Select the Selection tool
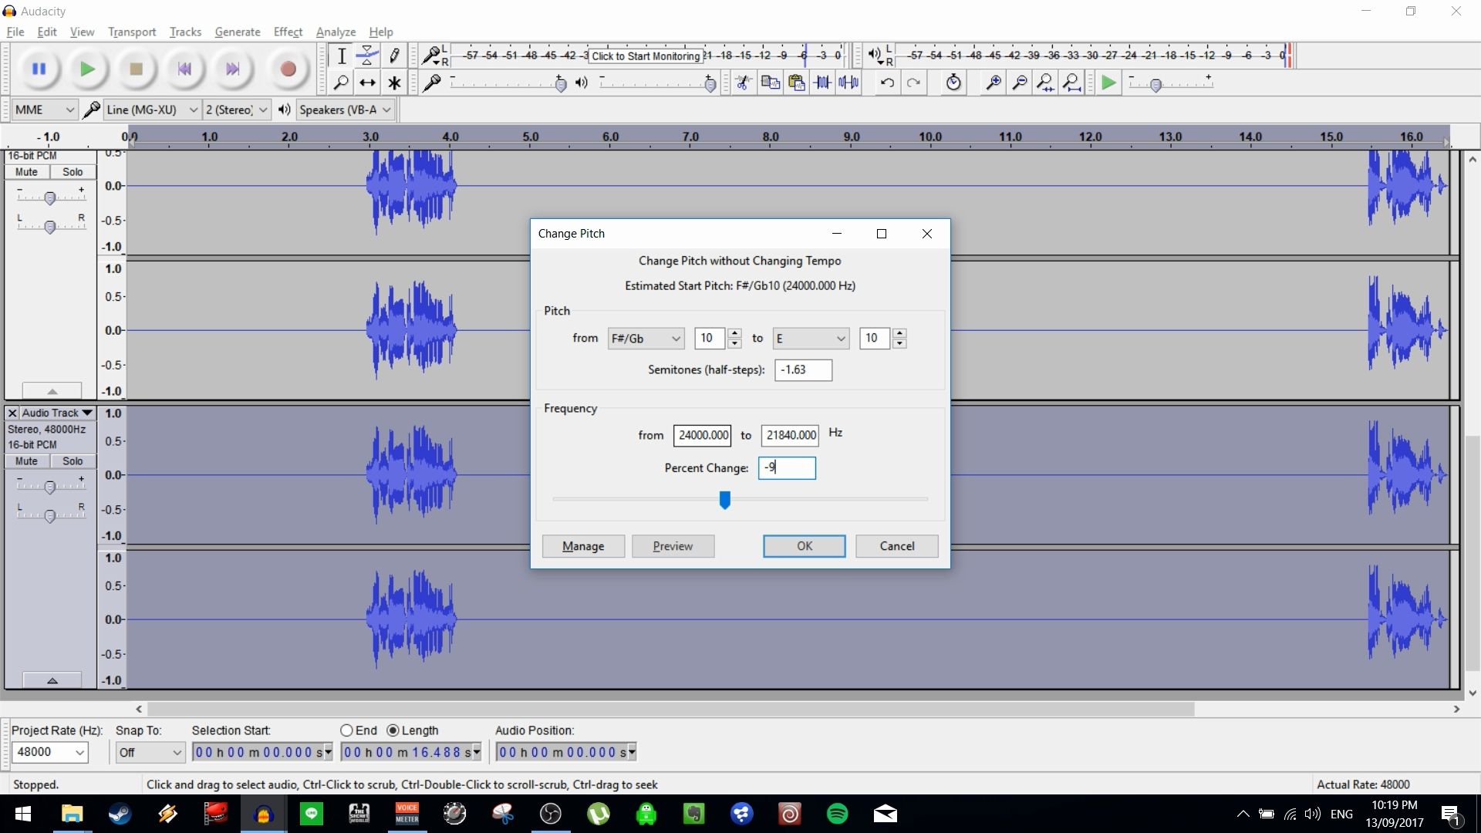 coord(342,55)
